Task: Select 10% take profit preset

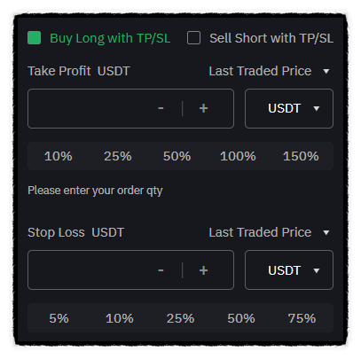Action: point(59,156)
